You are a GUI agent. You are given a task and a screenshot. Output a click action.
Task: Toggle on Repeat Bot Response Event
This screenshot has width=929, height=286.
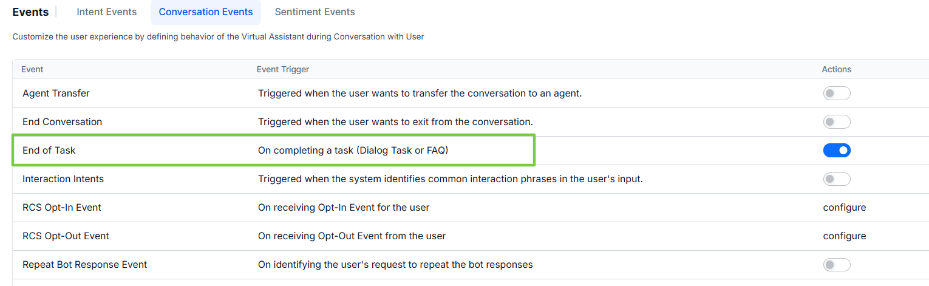[836, 265]
